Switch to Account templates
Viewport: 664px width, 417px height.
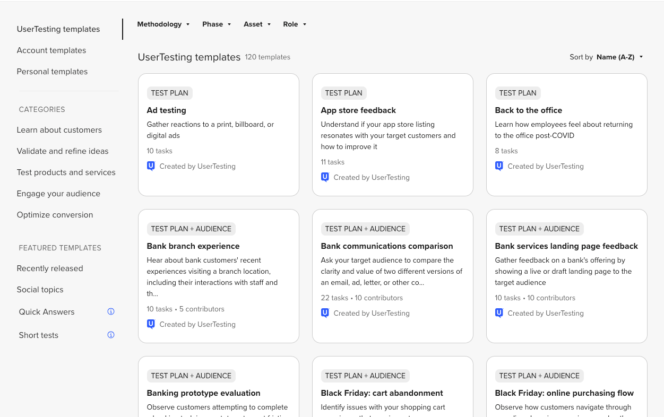click(51, 50)
